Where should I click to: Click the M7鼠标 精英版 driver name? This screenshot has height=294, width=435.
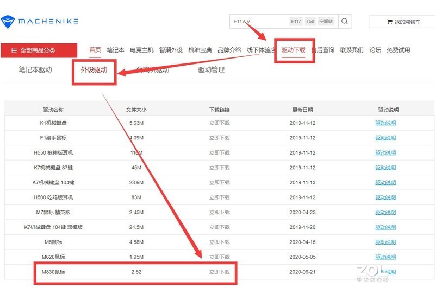tap(53, 212)
